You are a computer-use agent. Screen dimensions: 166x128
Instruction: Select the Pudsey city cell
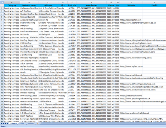(63, 96)
